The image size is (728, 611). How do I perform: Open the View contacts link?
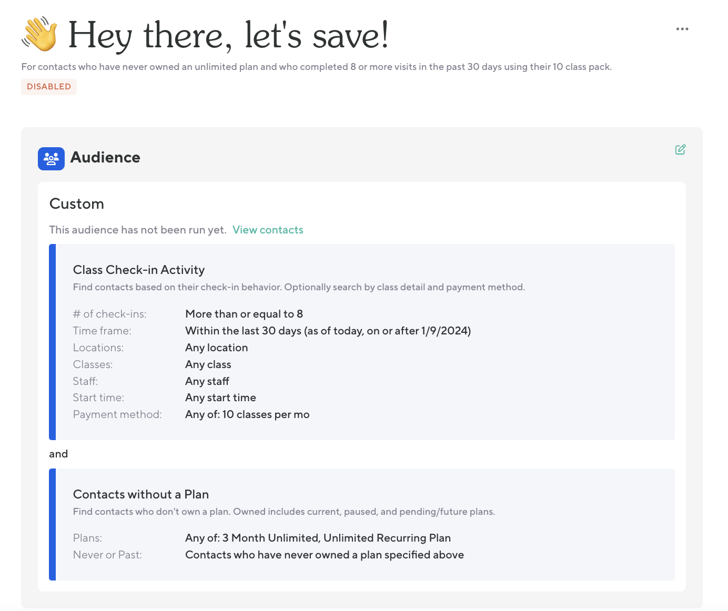268,230
